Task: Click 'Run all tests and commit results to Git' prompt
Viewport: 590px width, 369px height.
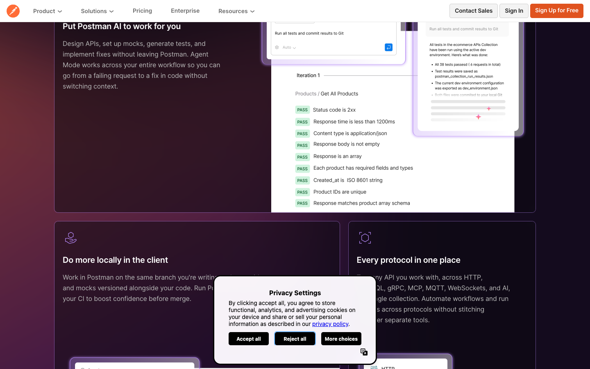Action: [309, 34]
